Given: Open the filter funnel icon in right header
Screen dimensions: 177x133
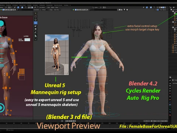Looking at the screenshot, I should (x=124, y=10).
